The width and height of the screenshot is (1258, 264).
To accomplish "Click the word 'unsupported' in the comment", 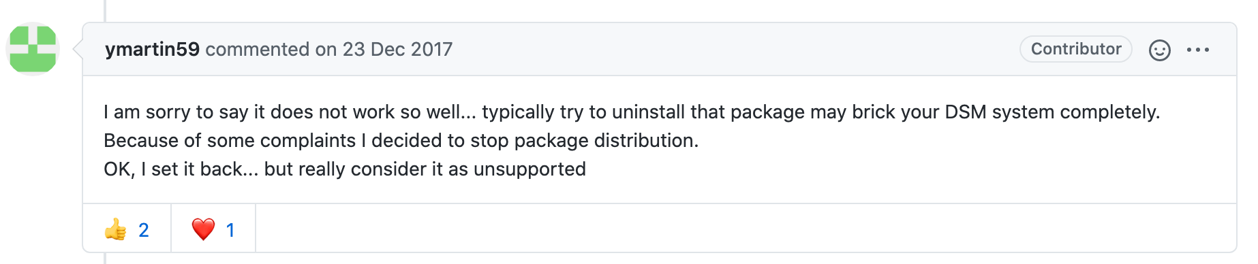I will (530, 169).
